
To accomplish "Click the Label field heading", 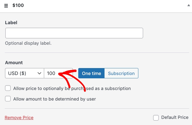I will [11, 22].
